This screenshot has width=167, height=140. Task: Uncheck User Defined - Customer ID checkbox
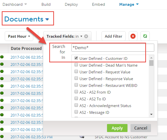[x=76, y=58]
